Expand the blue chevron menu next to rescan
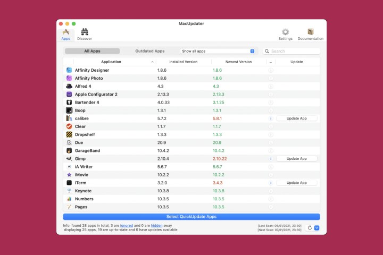 (317, 228)
